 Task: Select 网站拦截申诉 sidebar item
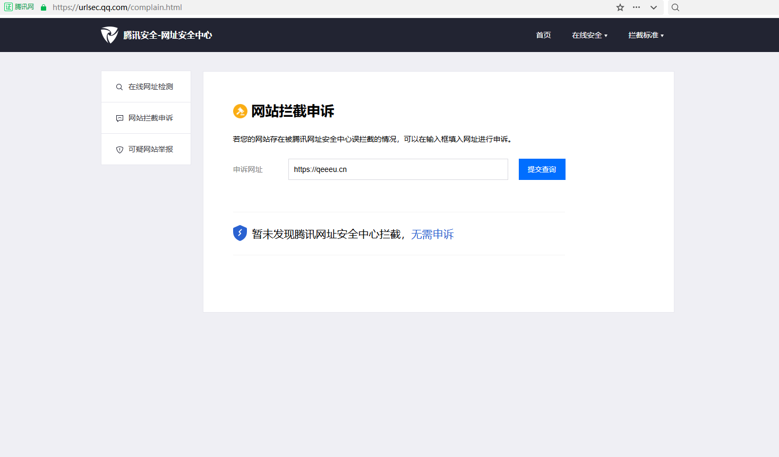point(146,118)
